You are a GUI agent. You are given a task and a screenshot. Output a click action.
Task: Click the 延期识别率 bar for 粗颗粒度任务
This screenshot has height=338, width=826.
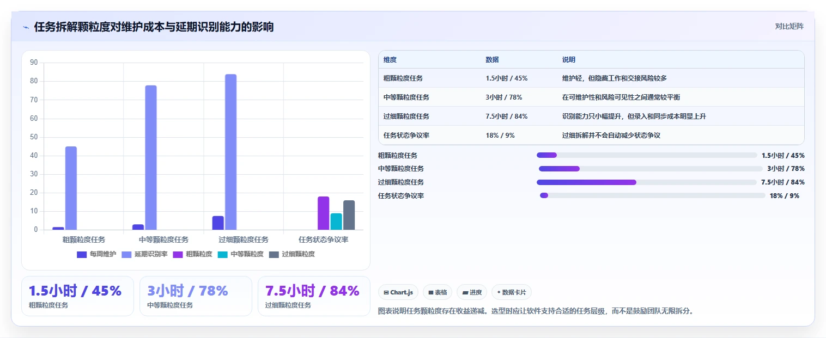(71, 188)
